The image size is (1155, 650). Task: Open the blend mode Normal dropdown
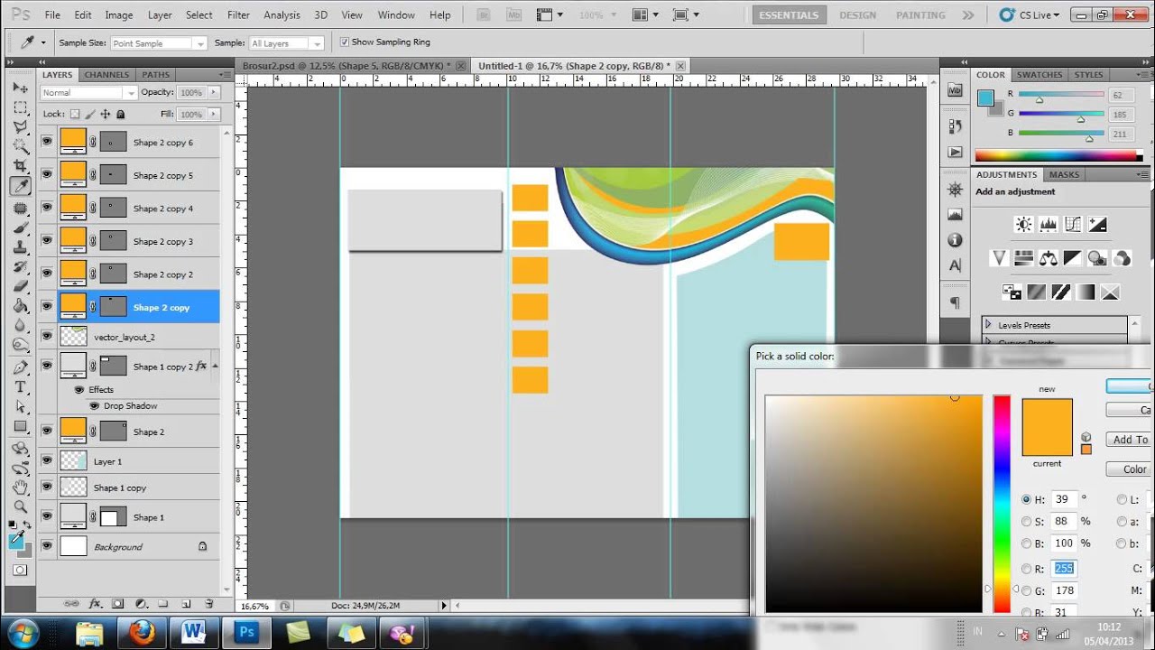tap(88, 92)
